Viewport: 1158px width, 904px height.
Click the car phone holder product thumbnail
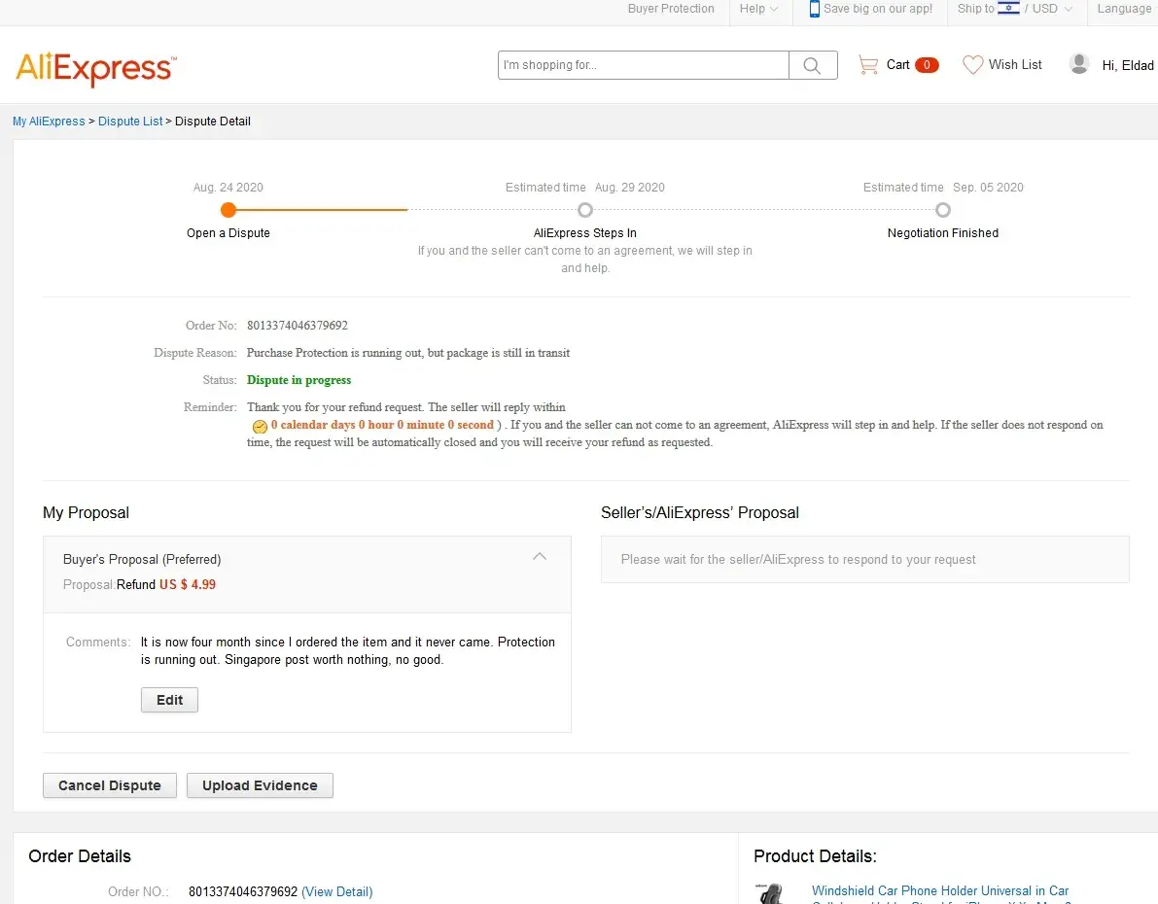pos(772,893)
